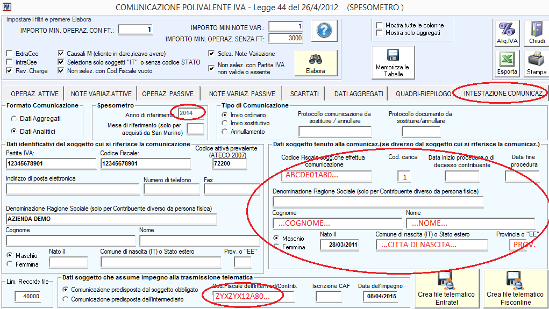Screen dimensions: 549x309
Task: Switch to OPERAZ. ATTIVE tab
Action: (x=34, y=94)
